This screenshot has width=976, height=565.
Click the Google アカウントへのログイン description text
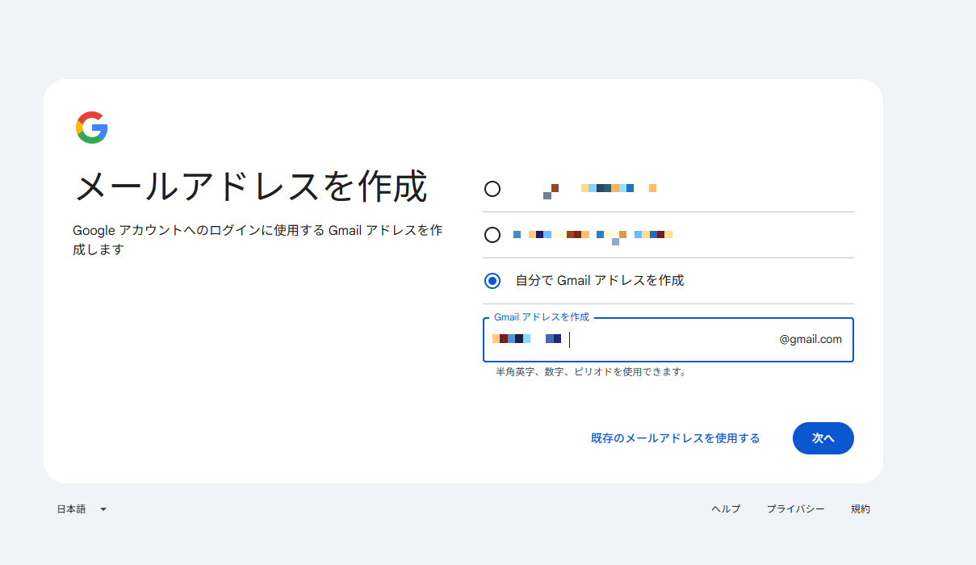258,240
